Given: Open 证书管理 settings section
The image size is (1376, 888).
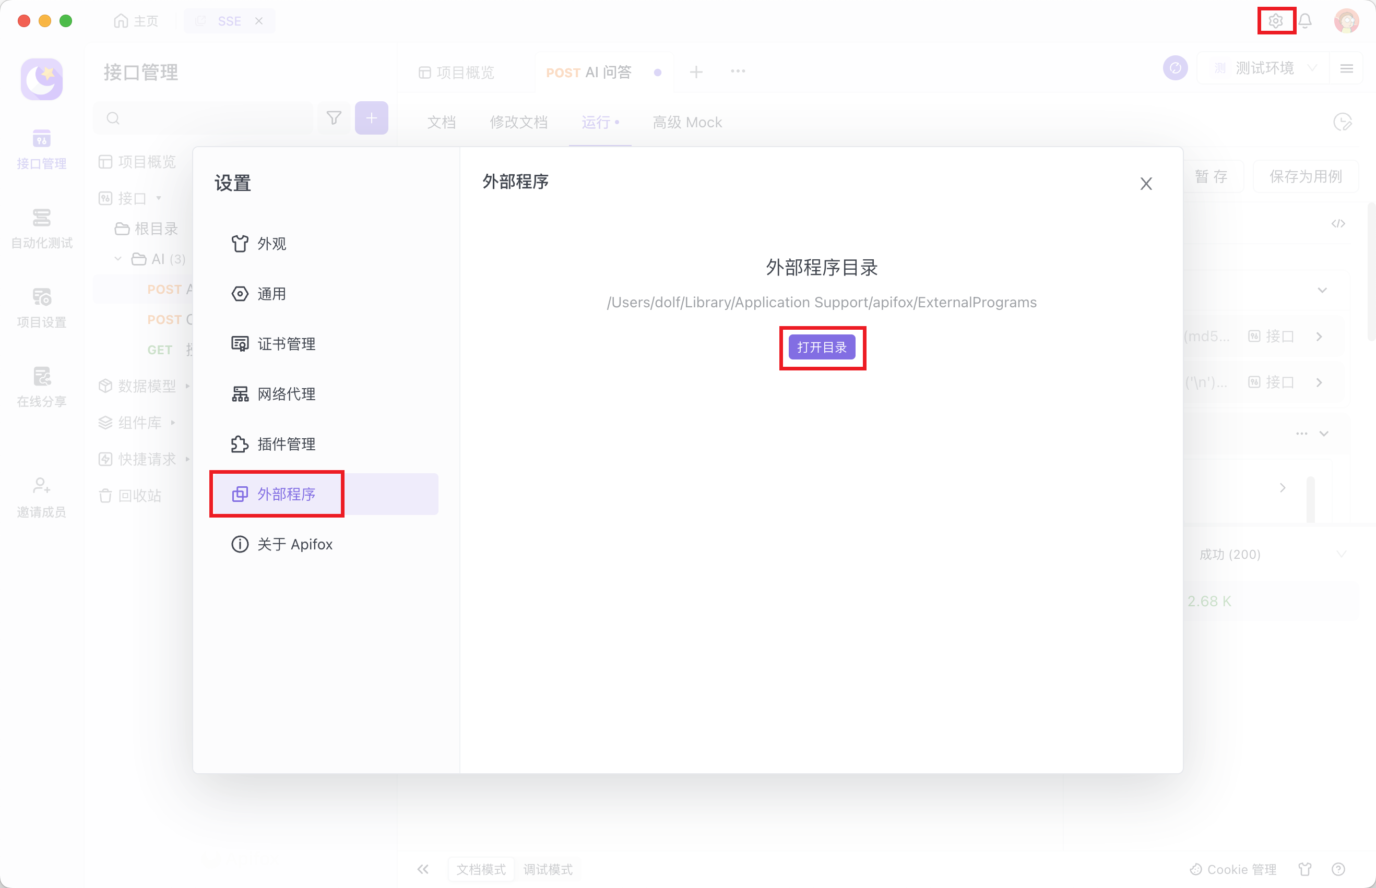Looking at the screenshot, I should 286,344.
